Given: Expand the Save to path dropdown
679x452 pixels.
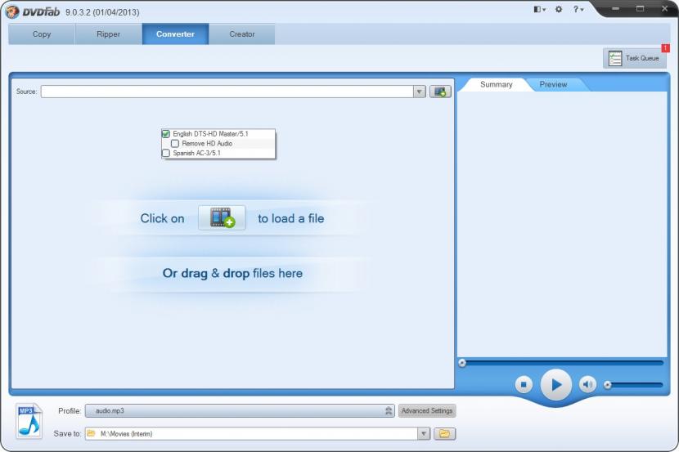Looking at the screenshot, I should click(424, 433).
